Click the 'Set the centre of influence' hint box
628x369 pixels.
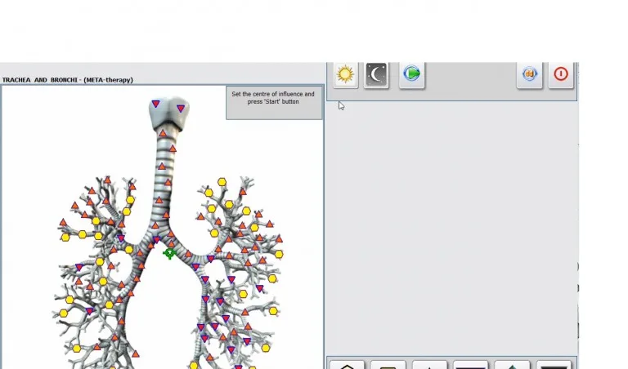point(275,103)
